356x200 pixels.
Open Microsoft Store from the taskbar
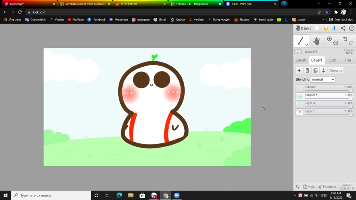(142, 195)
